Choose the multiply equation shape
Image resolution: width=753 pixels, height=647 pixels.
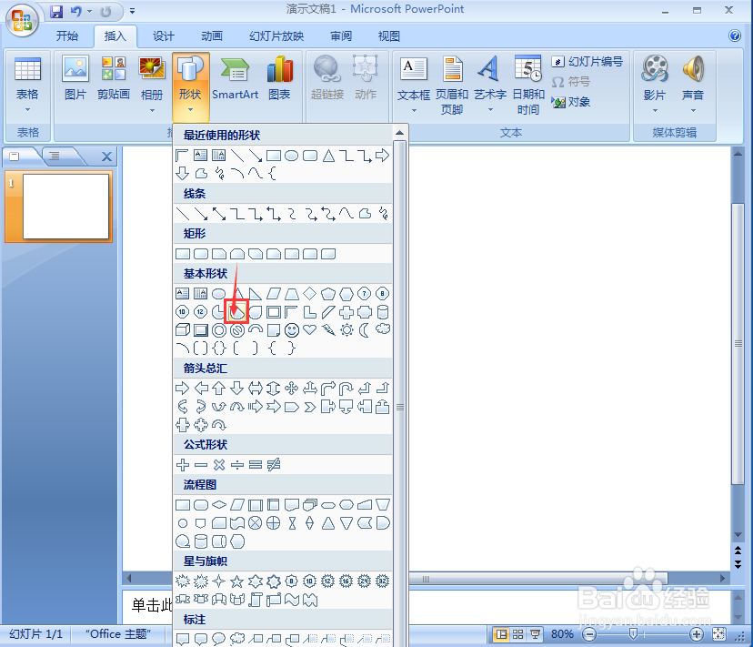click(219, 464)
